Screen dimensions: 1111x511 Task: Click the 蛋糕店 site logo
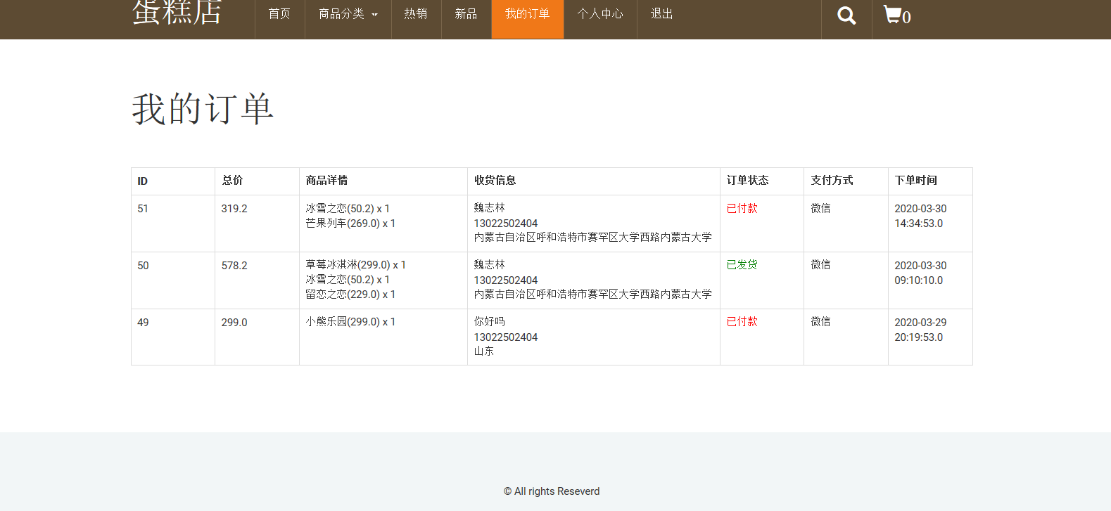tap(177, 13)
